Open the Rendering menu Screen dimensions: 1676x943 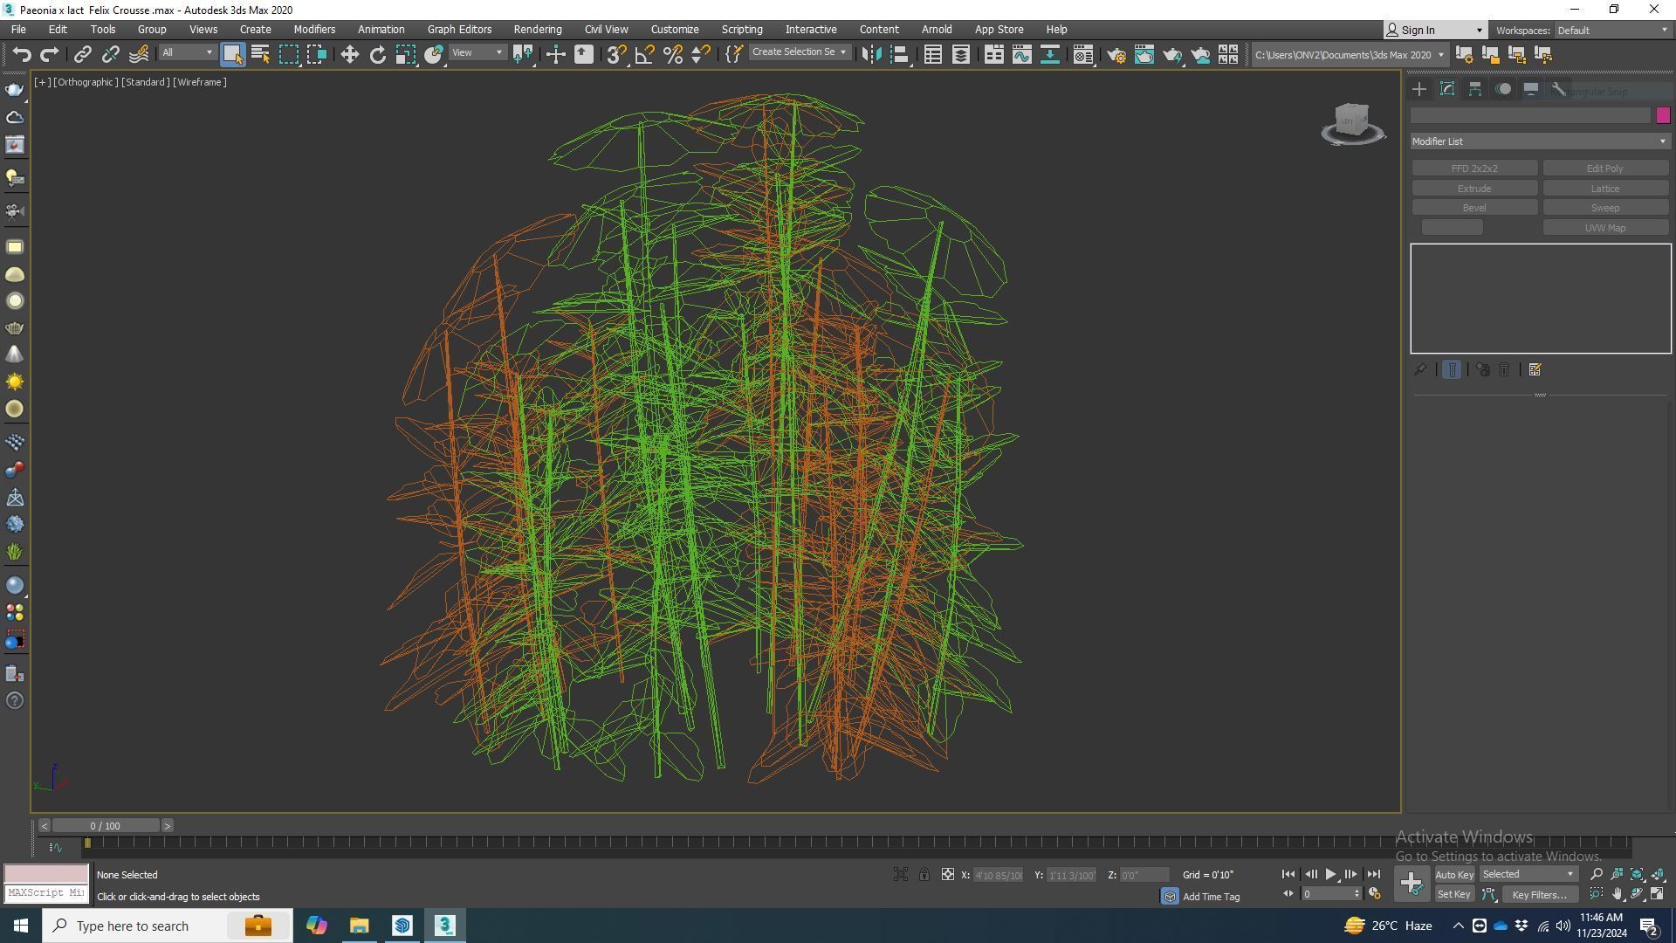[x=537, y=29]
